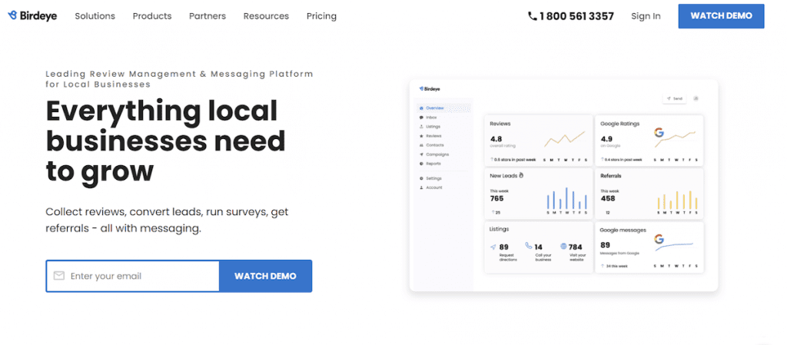Click the Reviews card title

[500, 124]
